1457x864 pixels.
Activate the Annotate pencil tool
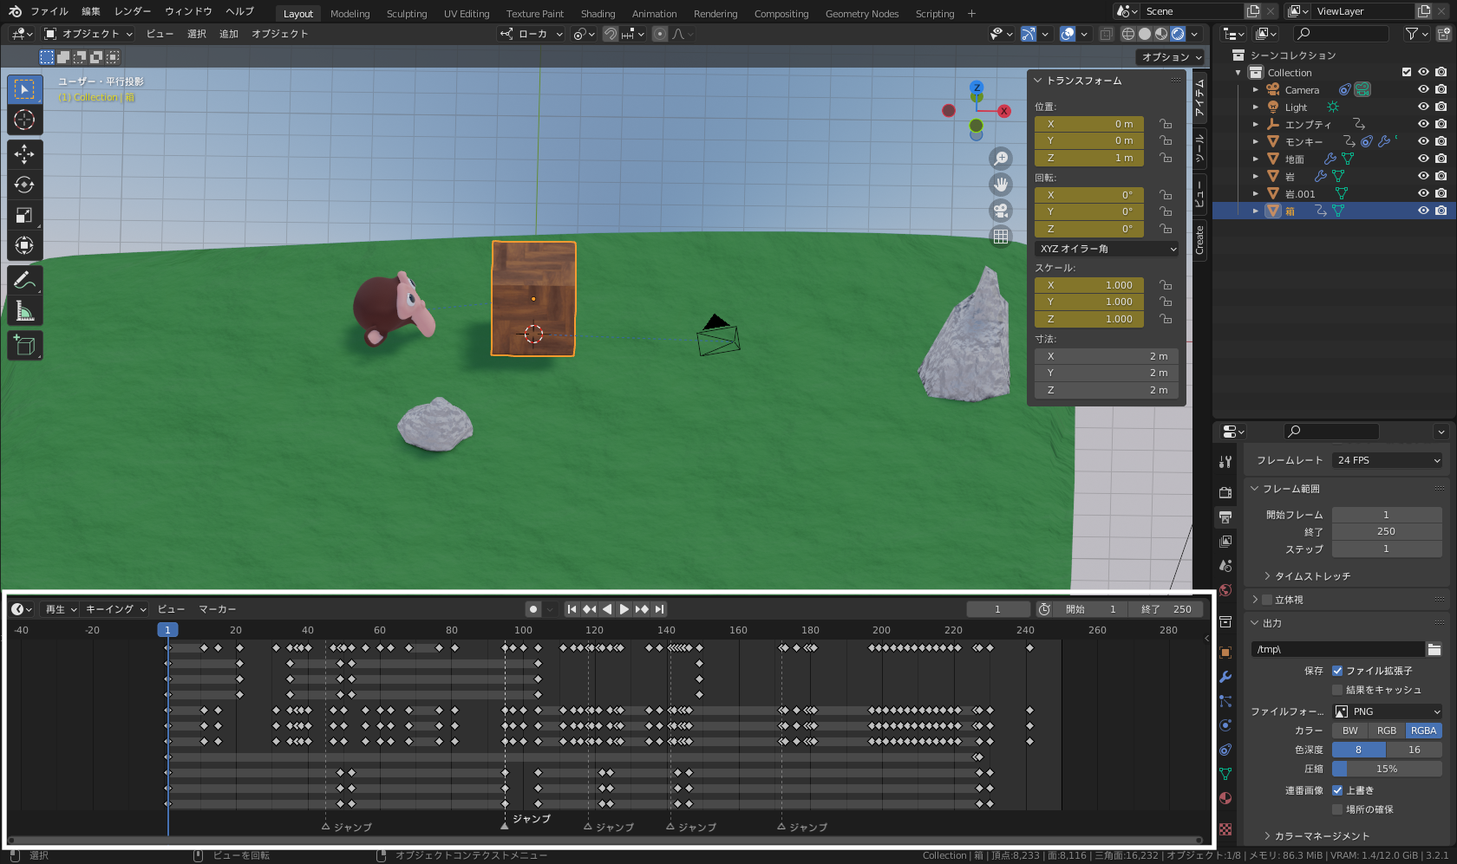tap(24, 280)
